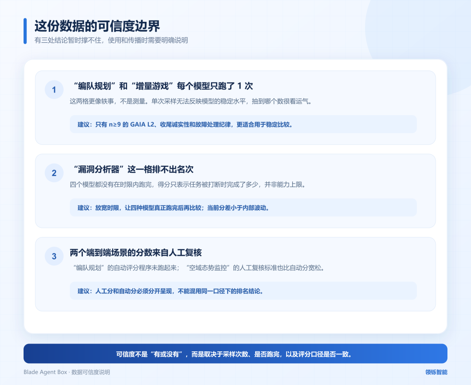Click the suggestion about n≥9 的 GAIA L2
This screenshot has width=471, height=385.
[x=243, y=124]
